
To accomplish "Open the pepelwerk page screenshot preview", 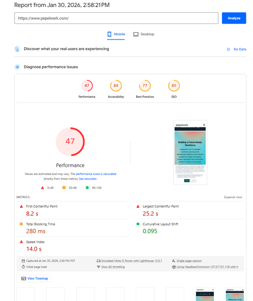I will click(x=190, y=152).
